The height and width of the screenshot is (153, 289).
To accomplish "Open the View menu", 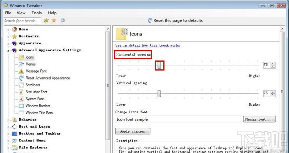I will 21,13.
